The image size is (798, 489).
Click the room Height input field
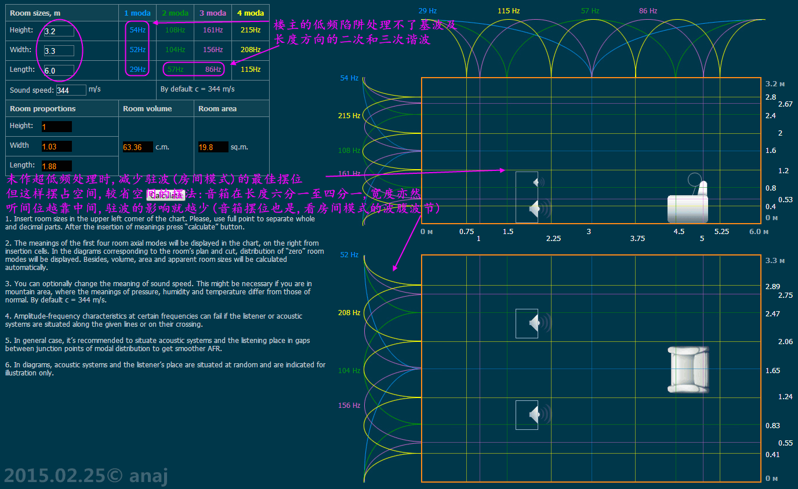click(59, 31)
